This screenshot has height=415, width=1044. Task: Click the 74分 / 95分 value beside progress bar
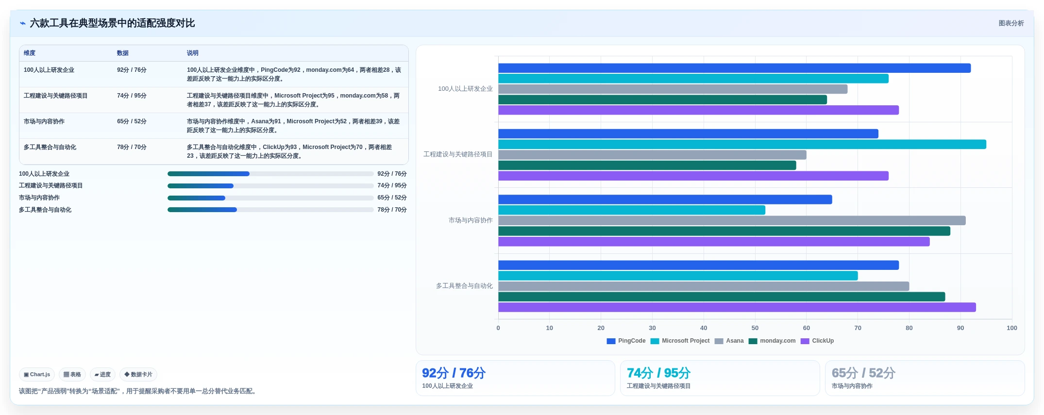392,186
